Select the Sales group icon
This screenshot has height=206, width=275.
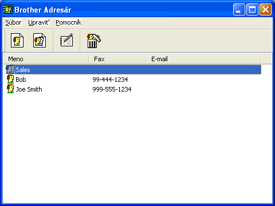click(10, 69)
